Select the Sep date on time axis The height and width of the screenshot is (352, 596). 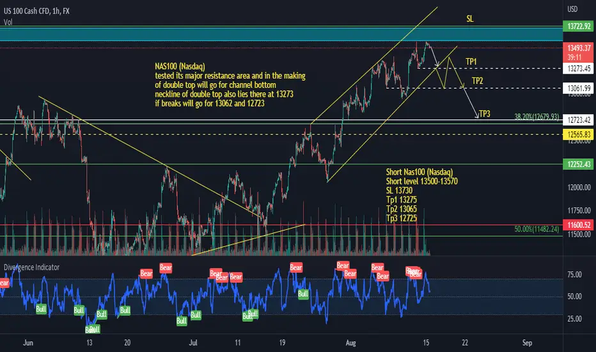(x=527, y=343)
